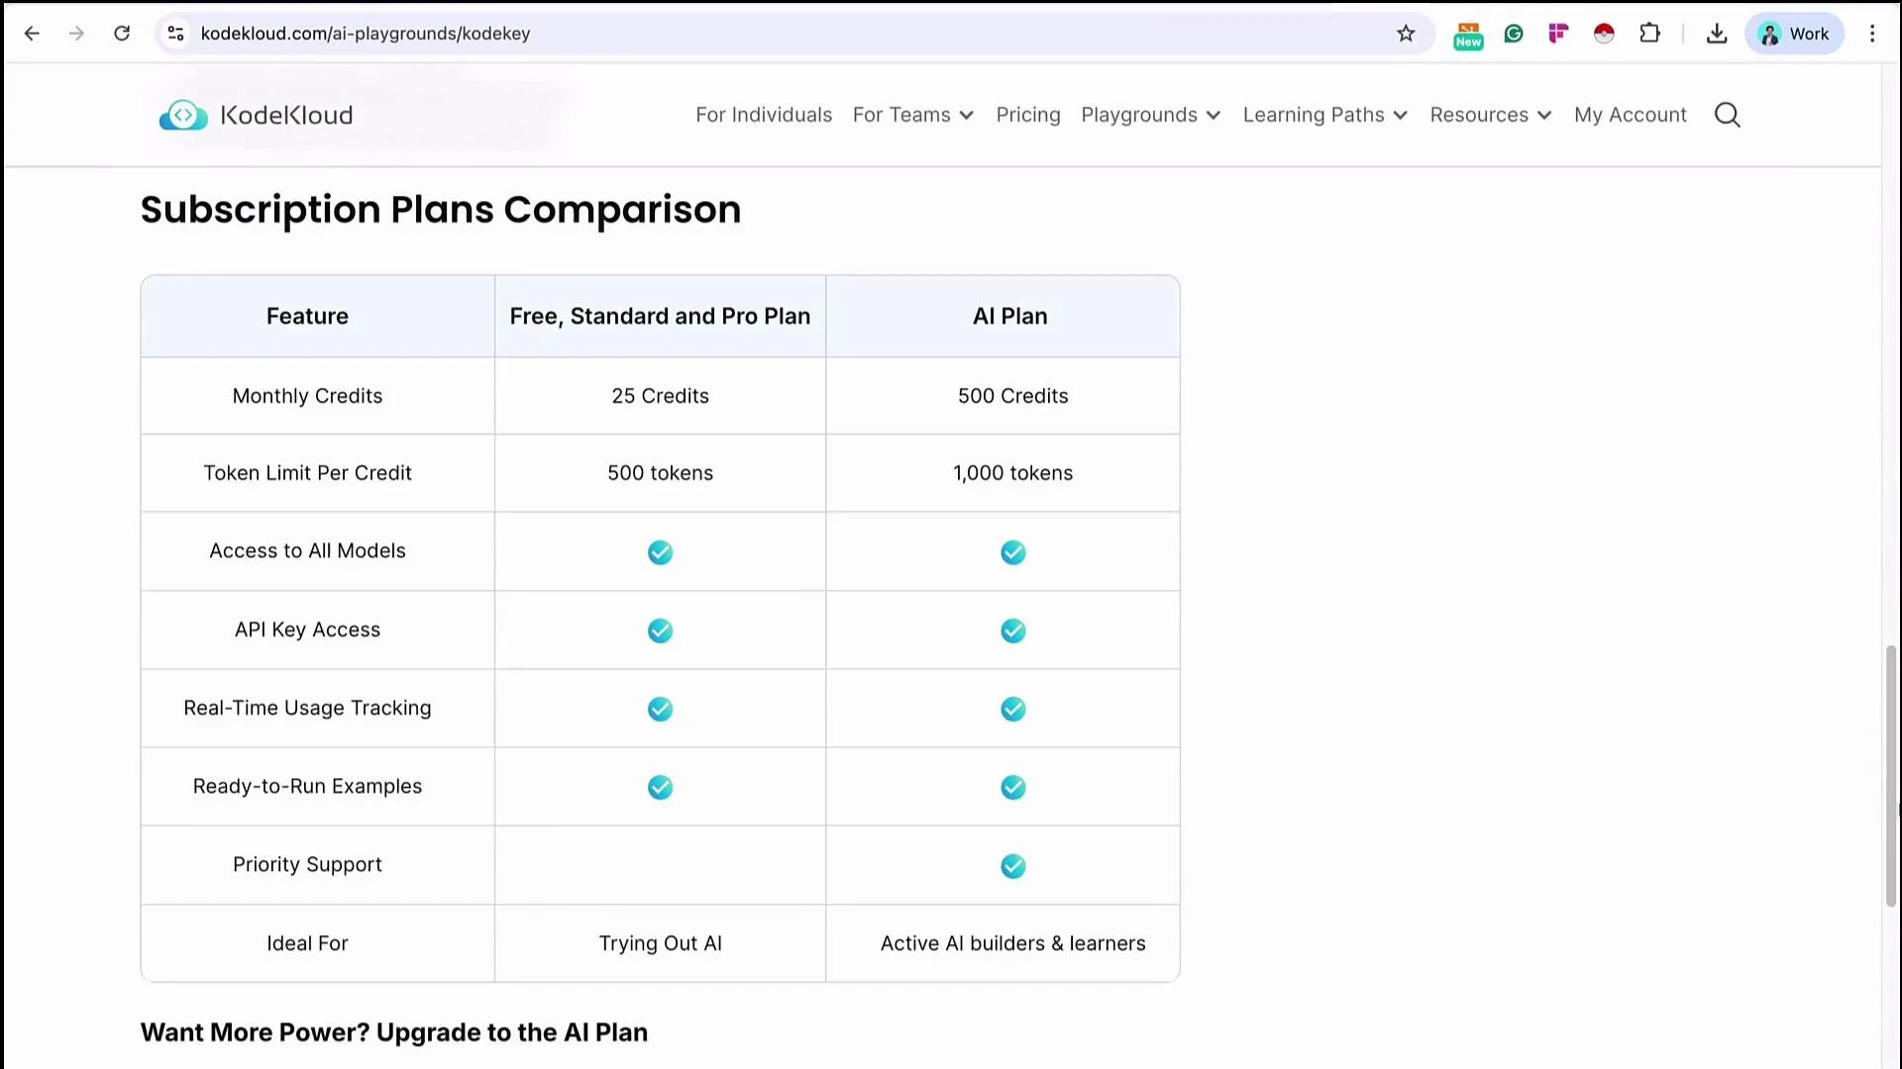The image size is (1902, 1069).
Task: Select the Ideal For row label
Action: pos(307,943)
